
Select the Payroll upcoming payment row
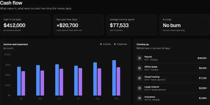point(172,58)
